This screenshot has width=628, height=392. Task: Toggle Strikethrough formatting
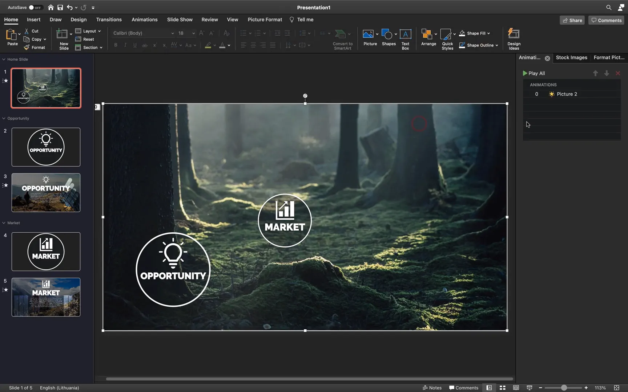[145, 45]
